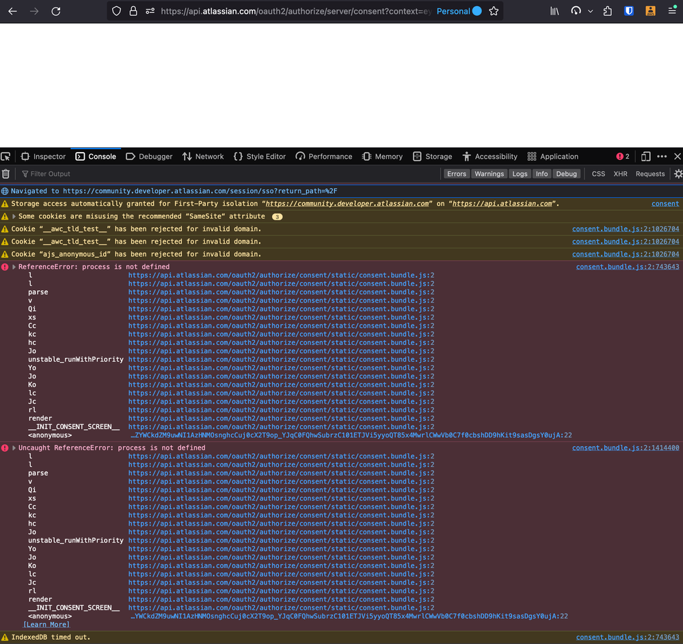This screenshot has height=644, width=683.
Task: Activate the element picker tool
Action: [5, 157]
